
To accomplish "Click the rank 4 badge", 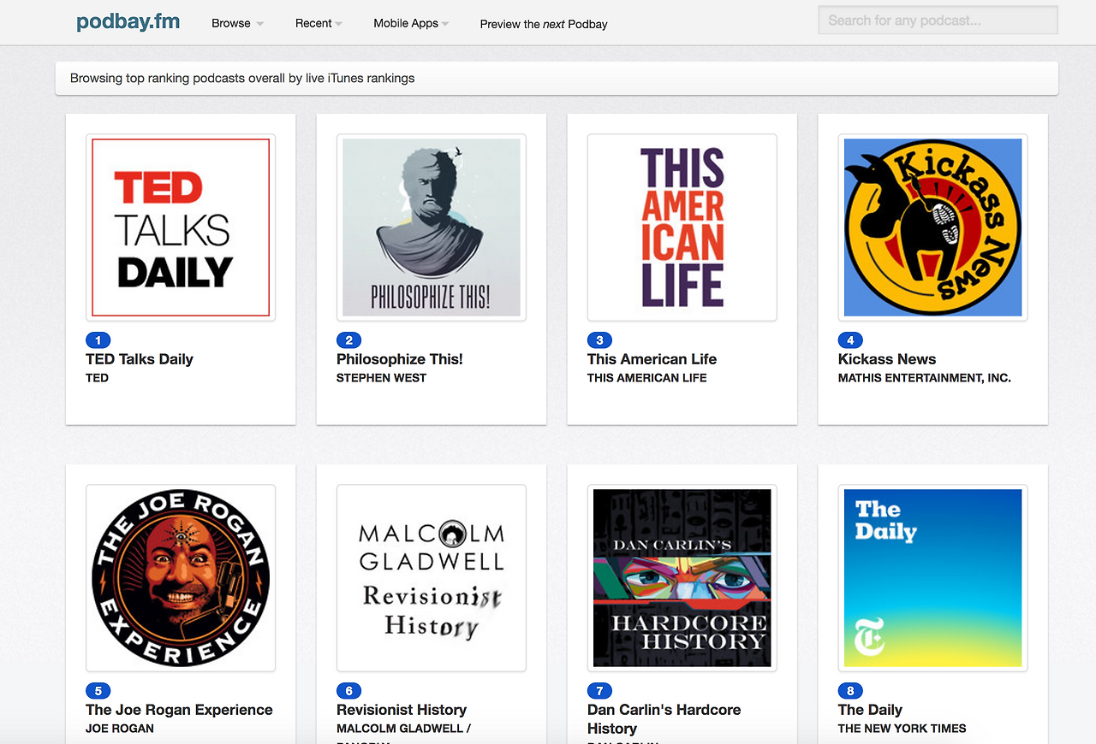I will [x=851, y=340].
